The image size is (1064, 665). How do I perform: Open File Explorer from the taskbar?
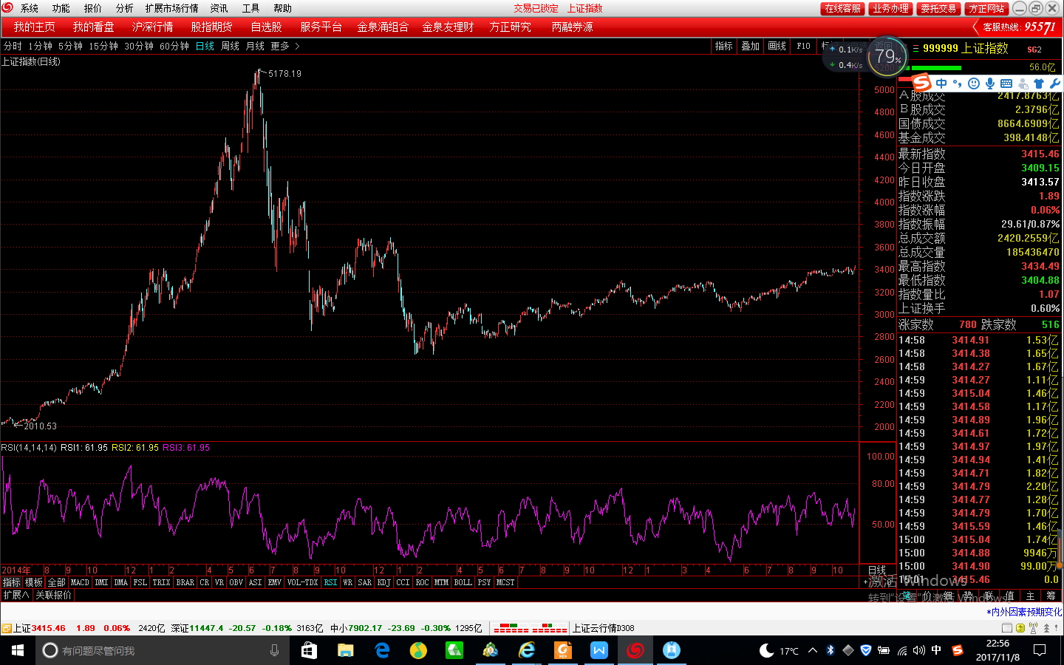(345, 650)
